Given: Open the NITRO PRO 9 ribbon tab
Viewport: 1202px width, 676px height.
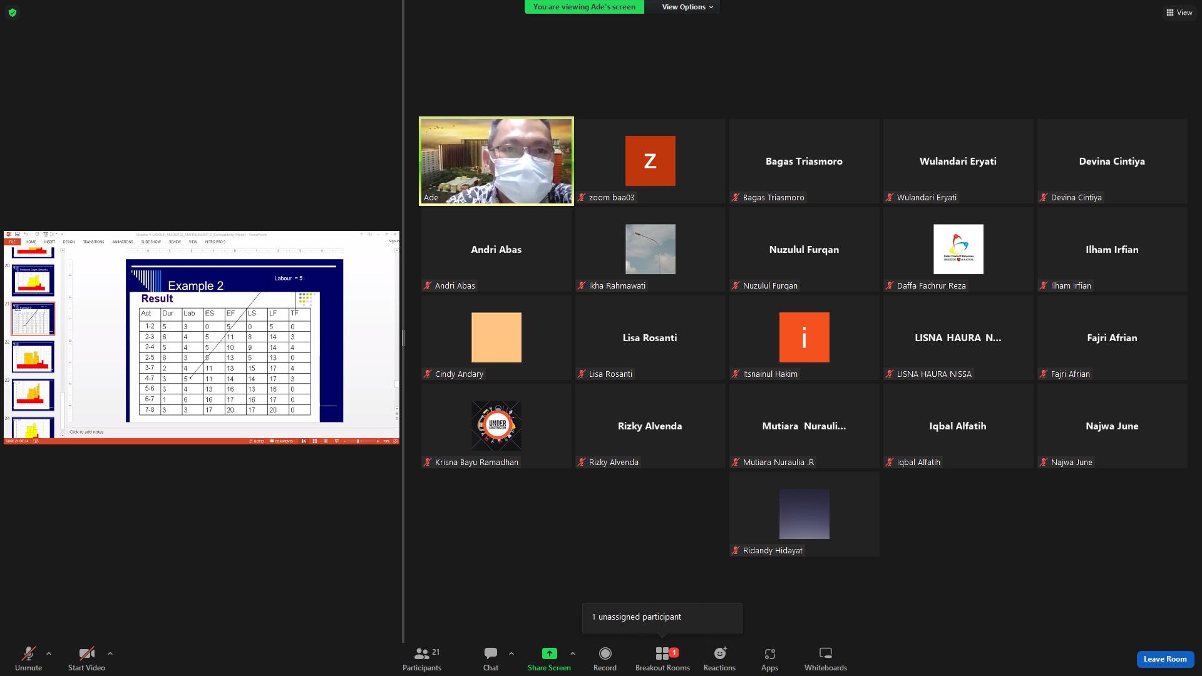Looking at the screenshot, I should click(x=215, y=242).
